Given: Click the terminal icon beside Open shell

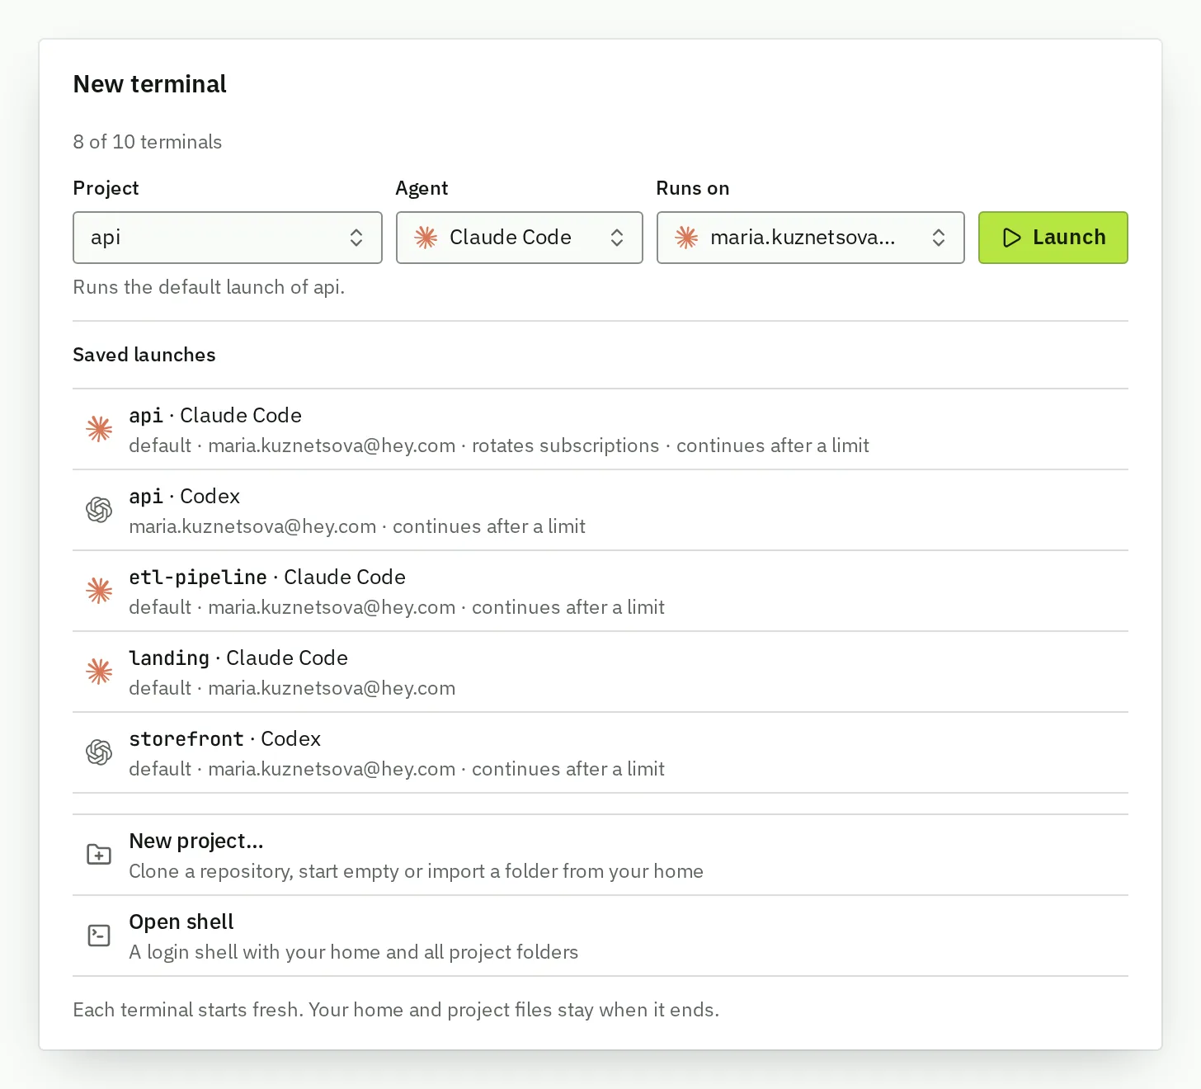Looking at the screenshot, I should pos(99,936).
